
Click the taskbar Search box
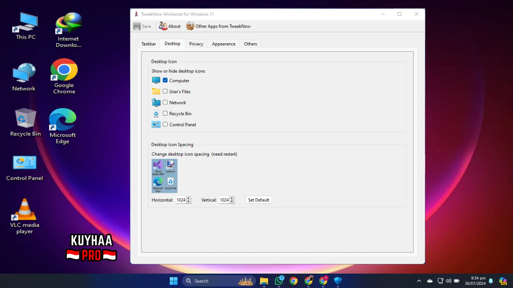point(219,281)
